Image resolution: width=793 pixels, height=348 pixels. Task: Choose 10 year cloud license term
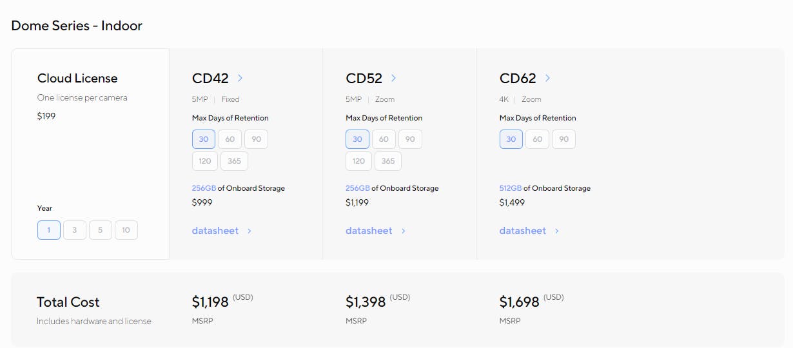point(126,230)
